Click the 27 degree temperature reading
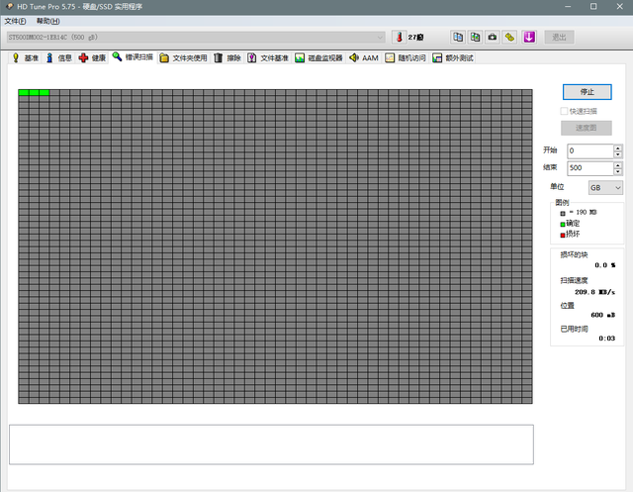The image size is (633, 492). tap(415, 38)
